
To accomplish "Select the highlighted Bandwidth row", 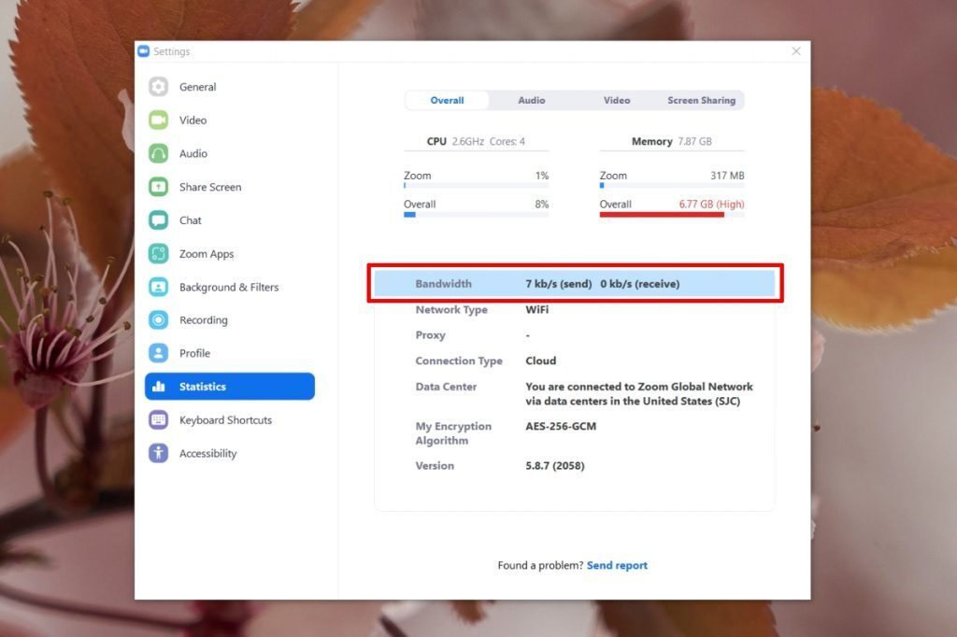I will (574, 283).
